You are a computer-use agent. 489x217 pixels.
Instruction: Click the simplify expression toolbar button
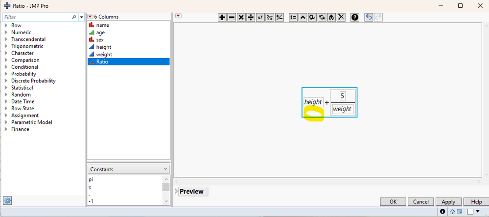click(x=331, y=18)
